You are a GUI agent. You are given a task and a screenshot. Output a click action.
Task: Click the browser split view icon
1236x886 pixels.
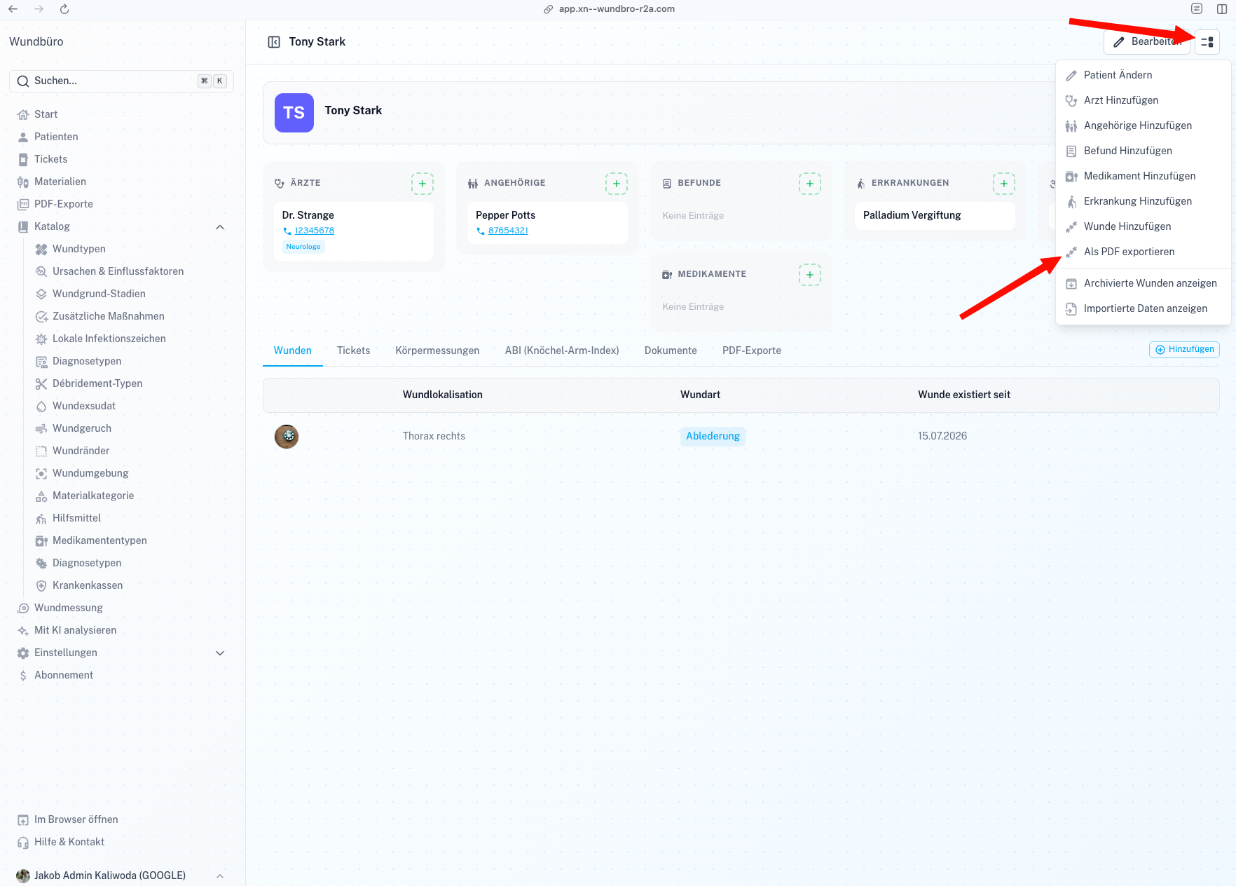coord(1222,9)
